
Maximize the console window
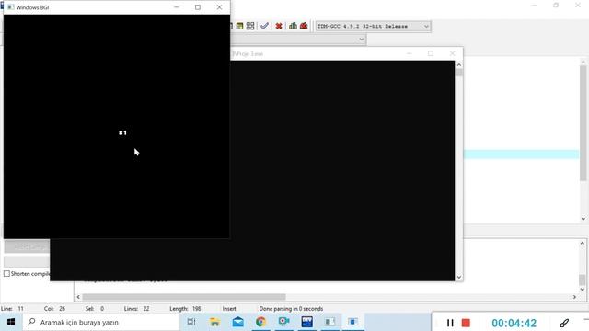(431, 53)
